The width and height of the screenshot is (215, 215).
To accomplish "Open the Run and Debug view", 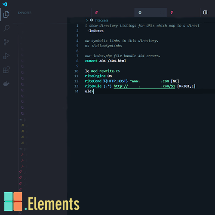I will coord(6,56).
